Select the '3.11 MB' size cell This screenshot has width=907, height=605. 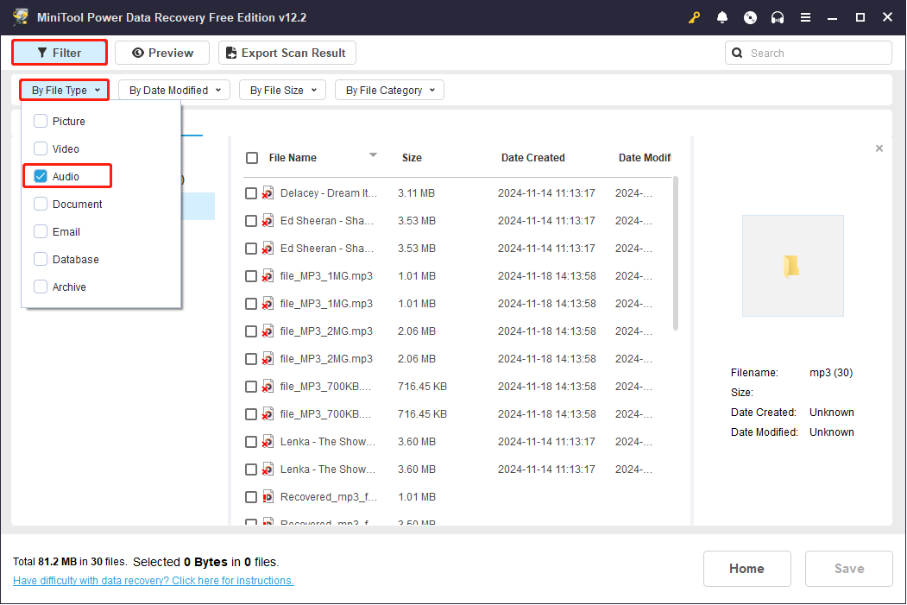(416, 192)
